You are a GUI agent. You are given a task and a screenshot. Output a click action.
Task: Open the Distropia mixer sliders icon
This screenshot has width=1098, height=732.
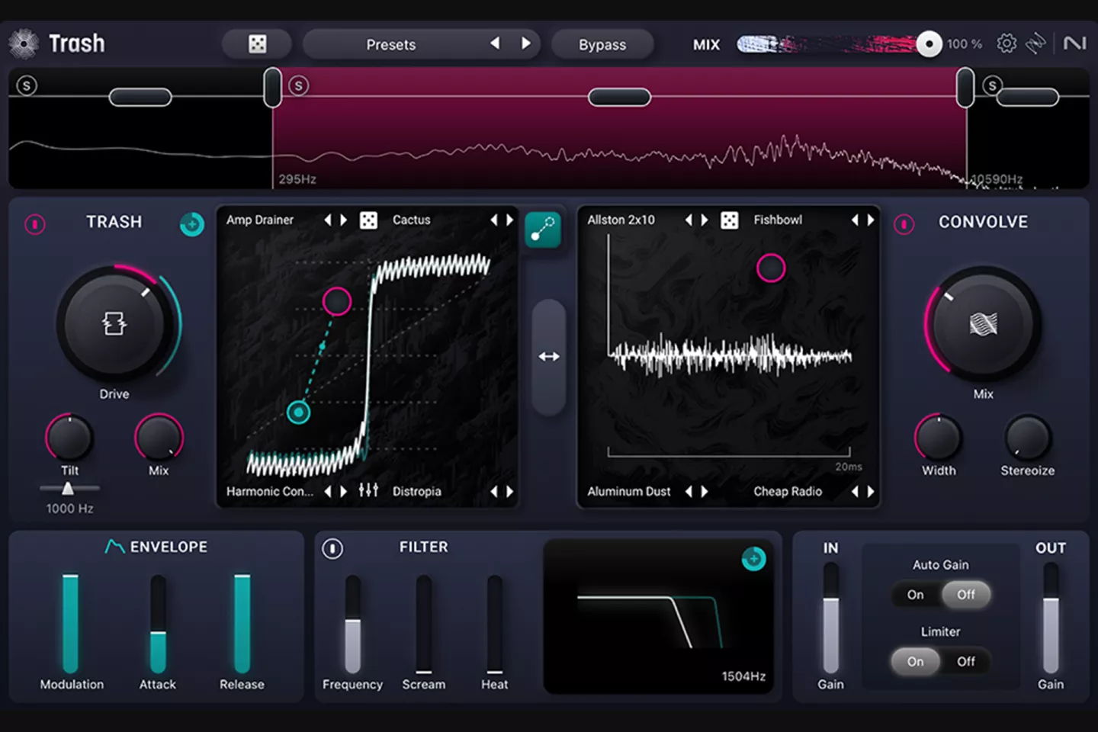click(368, 491)
